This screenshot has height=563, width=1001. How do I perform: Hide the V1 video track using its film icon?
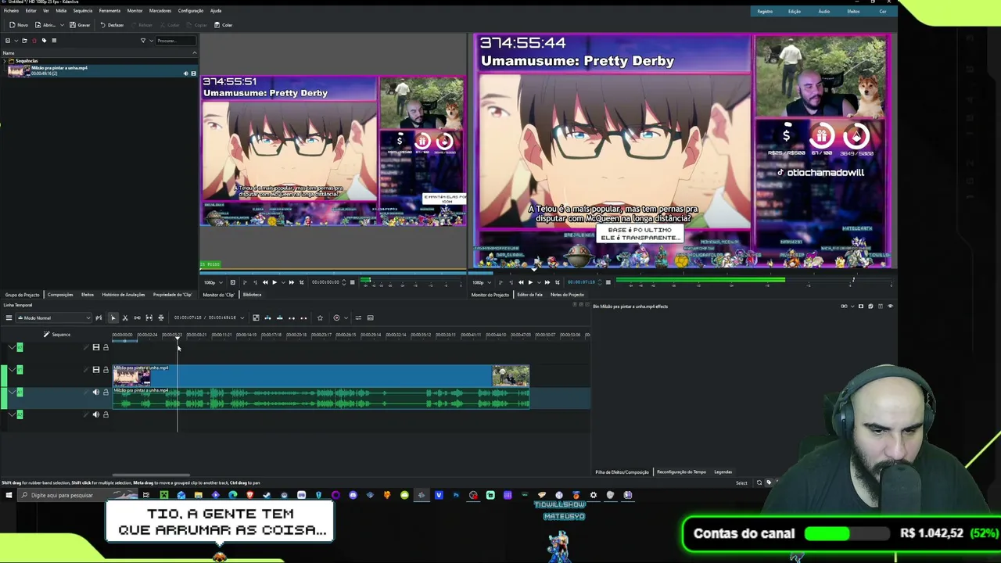tap(96, 370)
